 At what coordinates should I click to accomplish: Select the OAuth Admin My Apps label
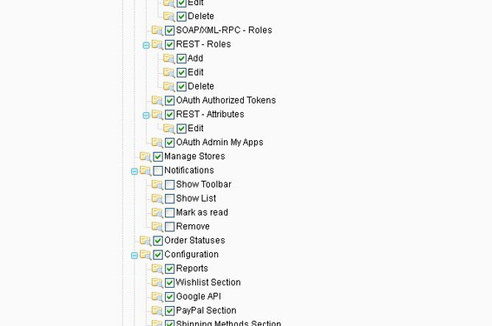220,143
